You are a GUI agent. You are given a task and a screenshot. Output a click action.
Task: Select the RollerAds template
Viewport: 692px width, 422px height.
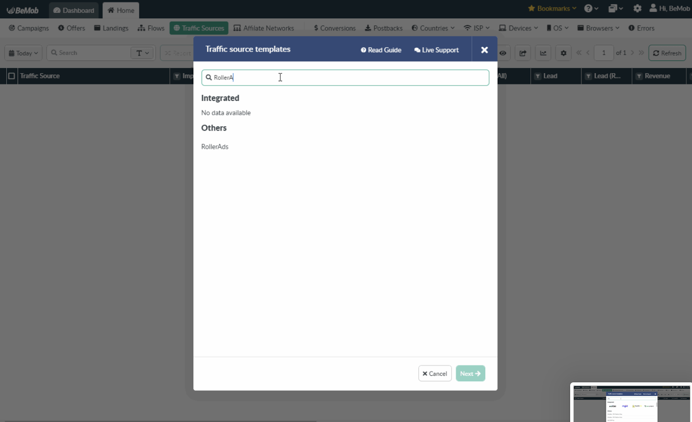tap(215, 147)
